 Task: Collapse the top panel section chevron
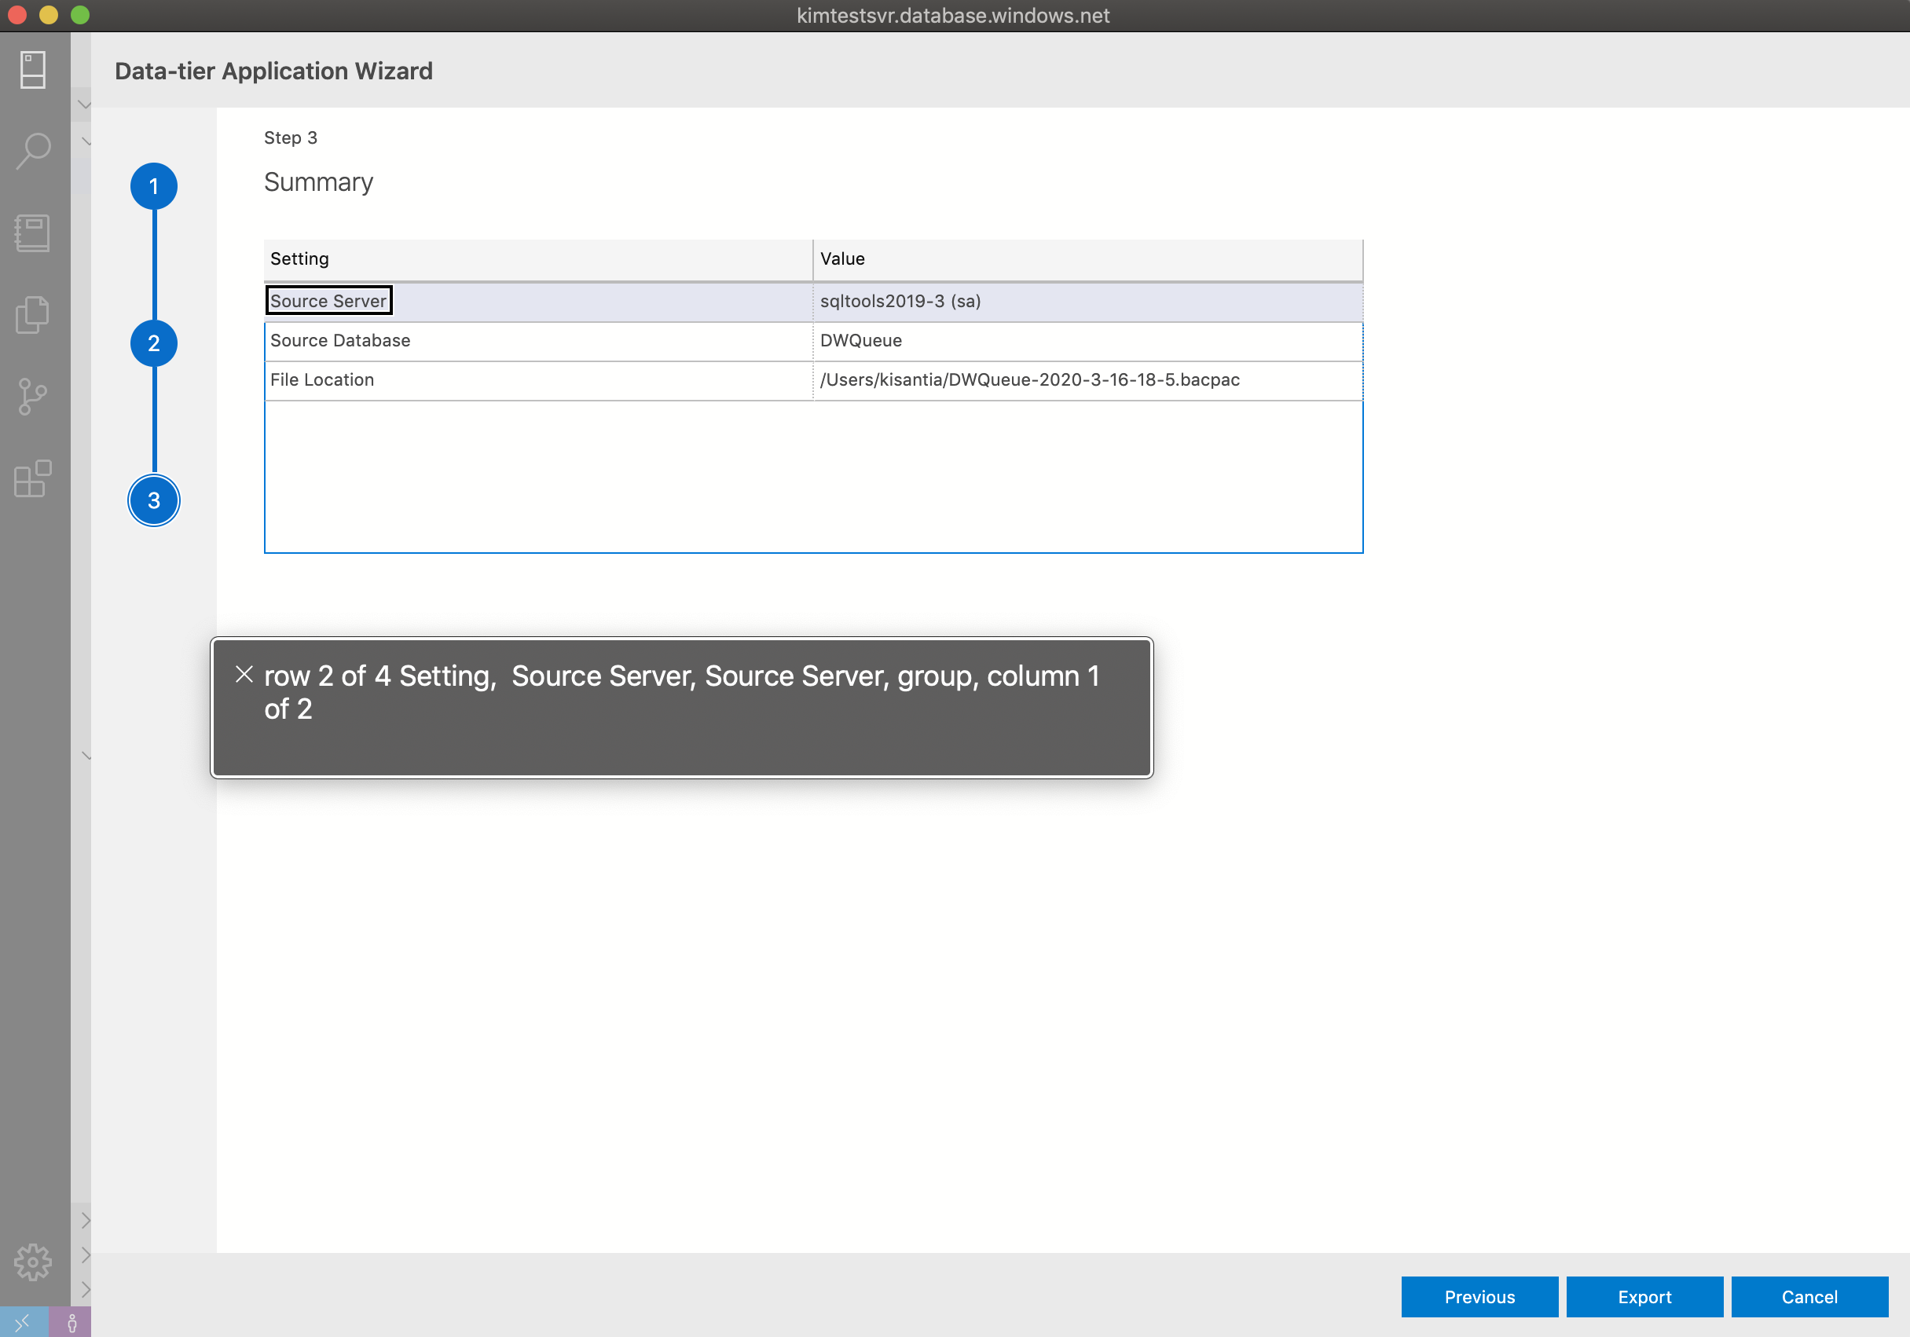click(84, 104)
